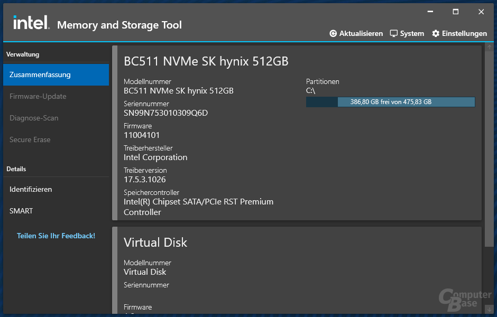Click the Virtual Disk model number value

coord(145,272)
